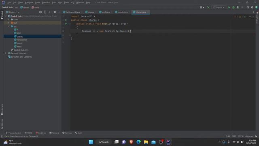Click the JetBrains Toolbox shield icon
The height and width of the screenshot is (146, 259).
[257, 7]
